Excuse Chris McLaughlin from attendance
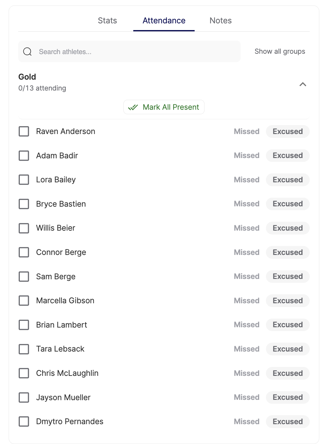 tap(288, 373)
